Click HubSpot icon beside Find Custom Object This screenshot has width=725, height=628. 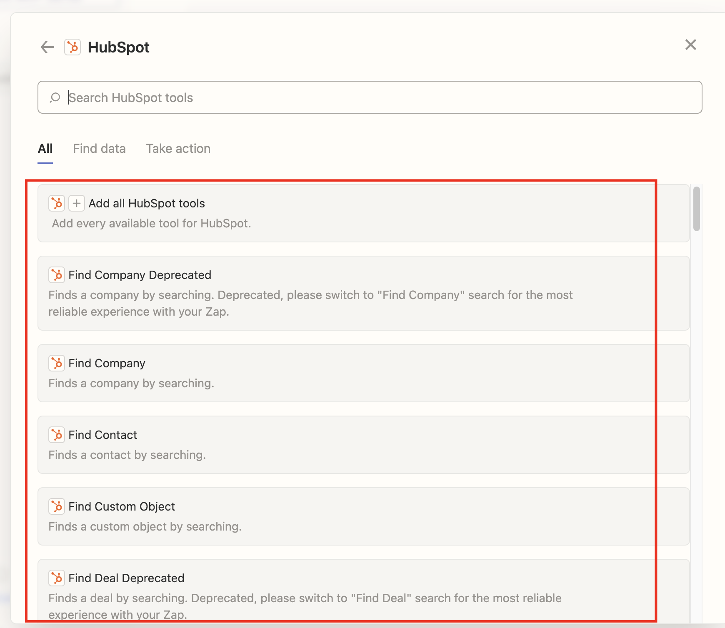(x=57, y=506)
